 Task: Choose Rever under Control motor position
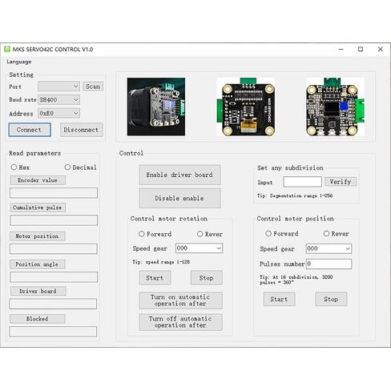pyautogui.click(x=326, y=233)
